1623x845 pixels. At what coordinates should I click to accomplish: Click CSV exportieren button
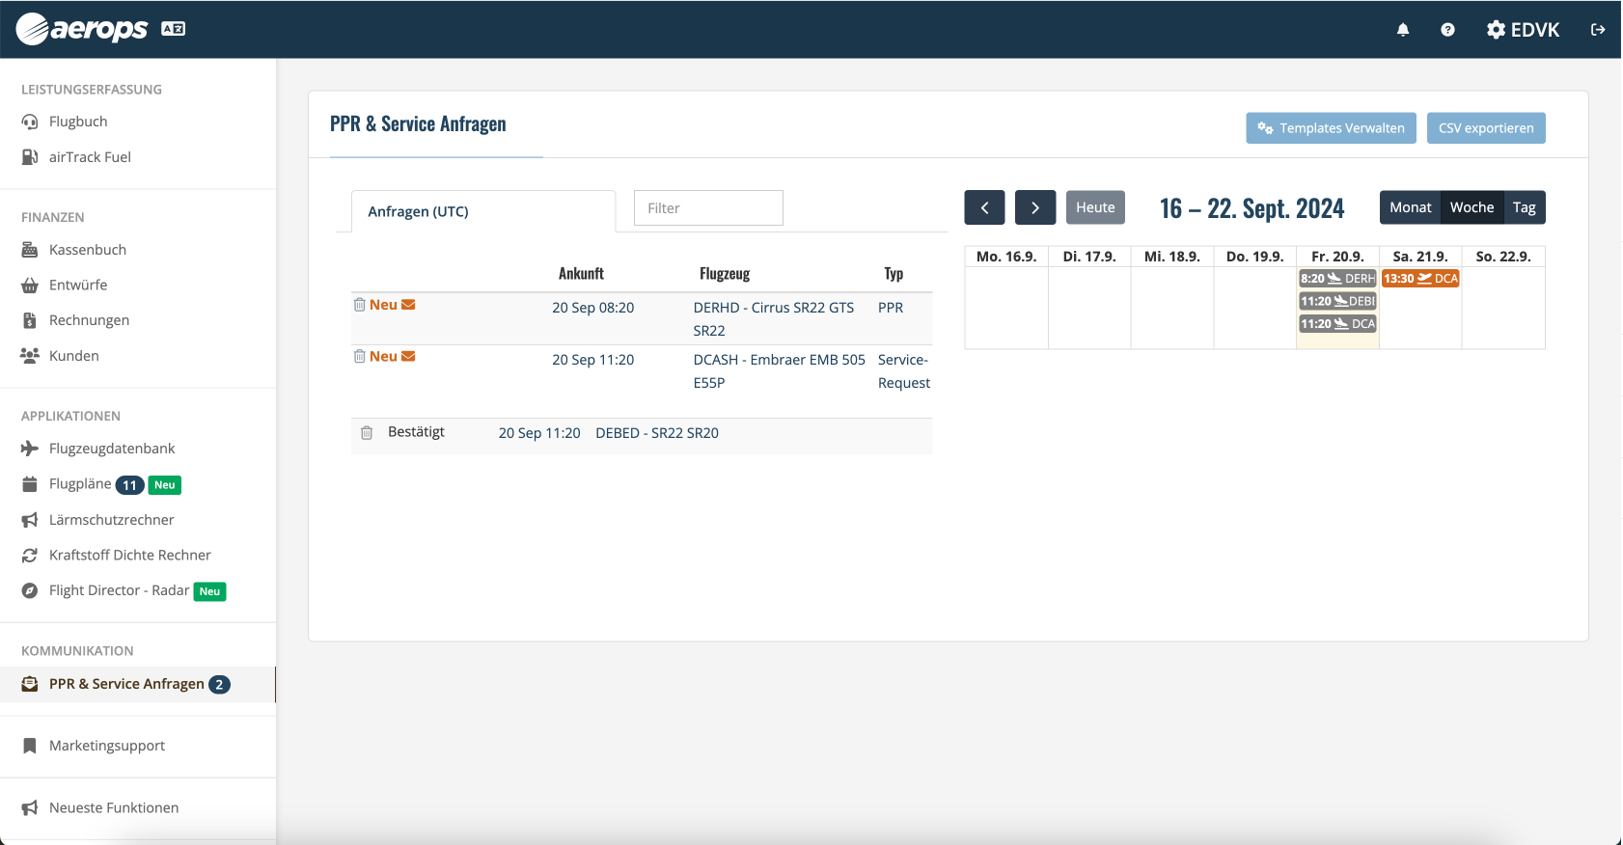[1486, 128]
